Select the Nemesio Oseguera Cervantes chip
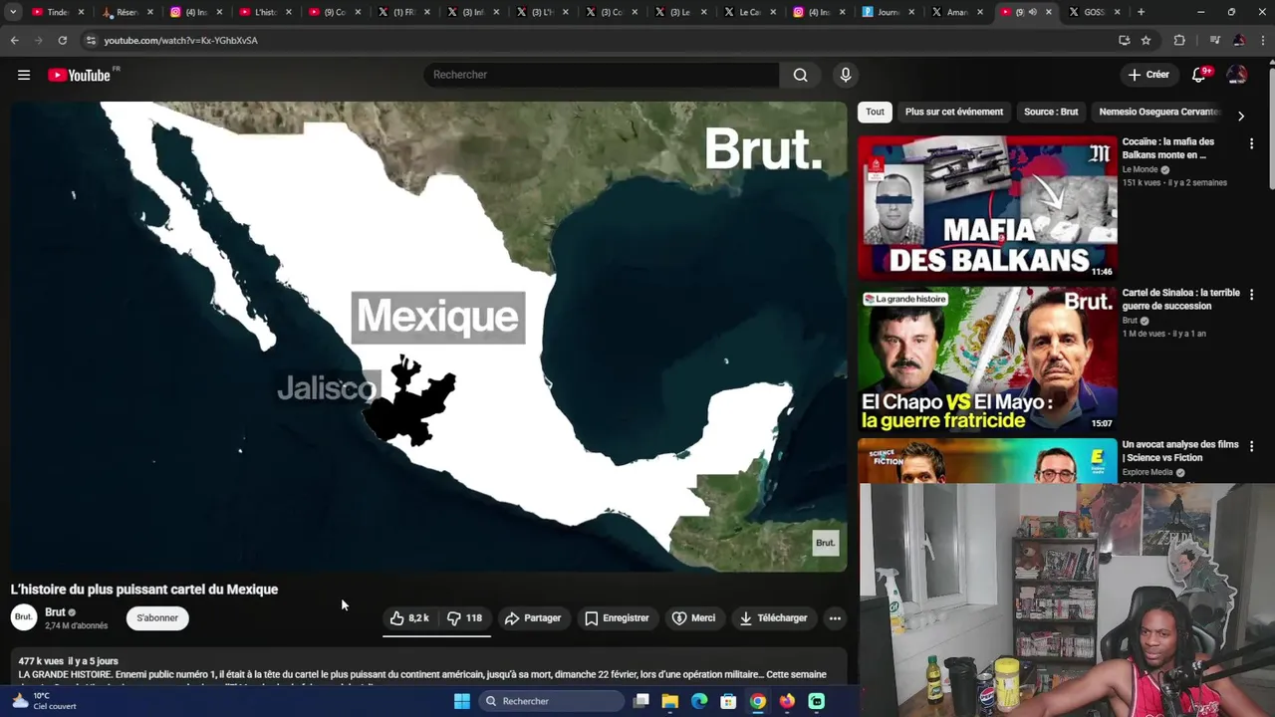This screenshot has height=717, width=1275. 1158,112
